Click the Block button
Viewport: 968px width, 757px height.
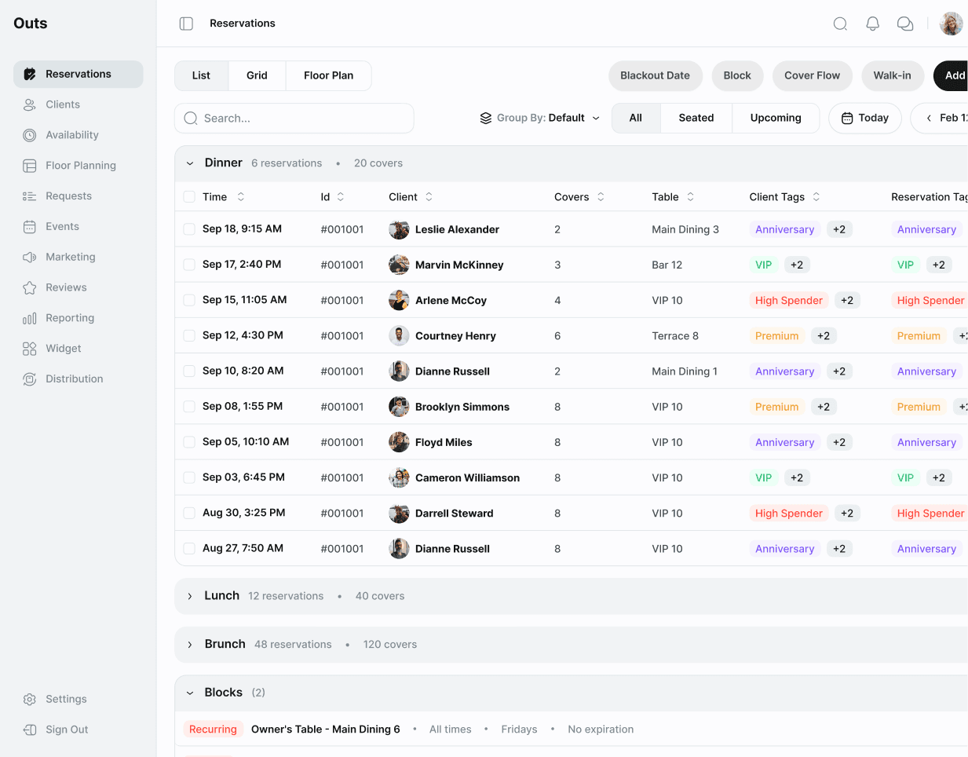tap(737, 75)
